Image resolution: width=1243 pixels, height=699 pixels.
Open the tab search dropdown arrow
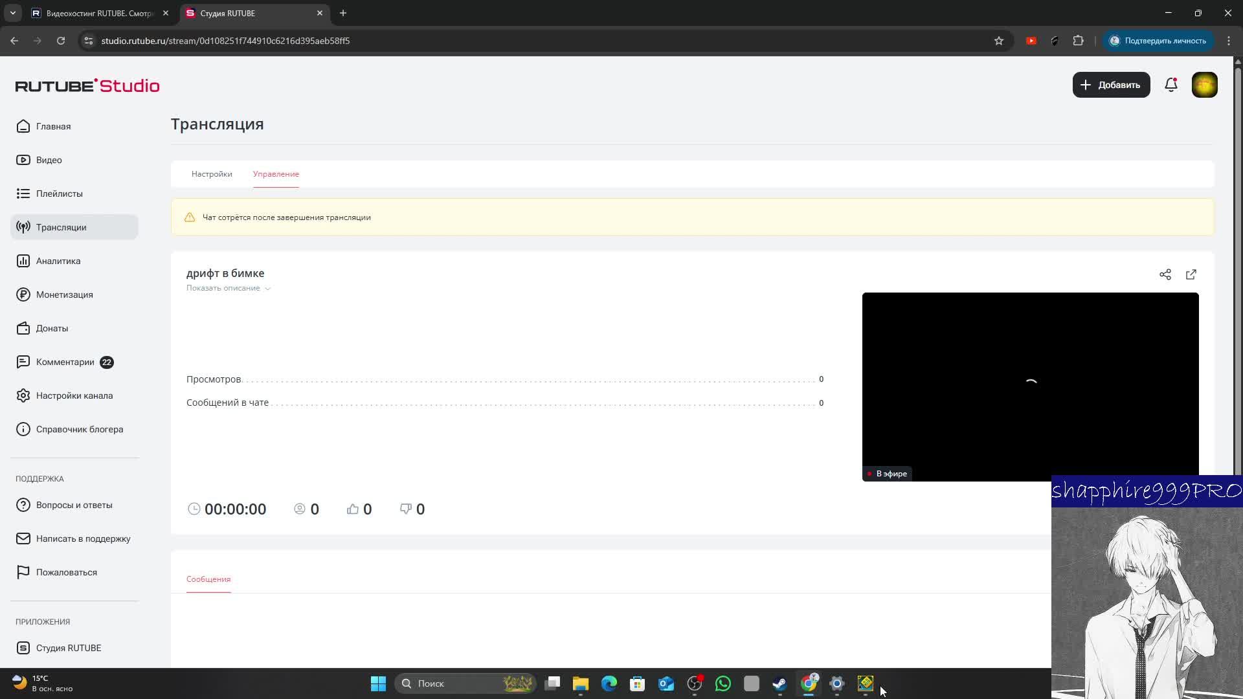point(13,13)
